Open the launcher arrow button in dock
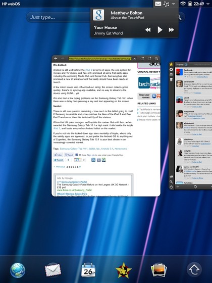This screenshot has height=283, width=212. point(194,270)
